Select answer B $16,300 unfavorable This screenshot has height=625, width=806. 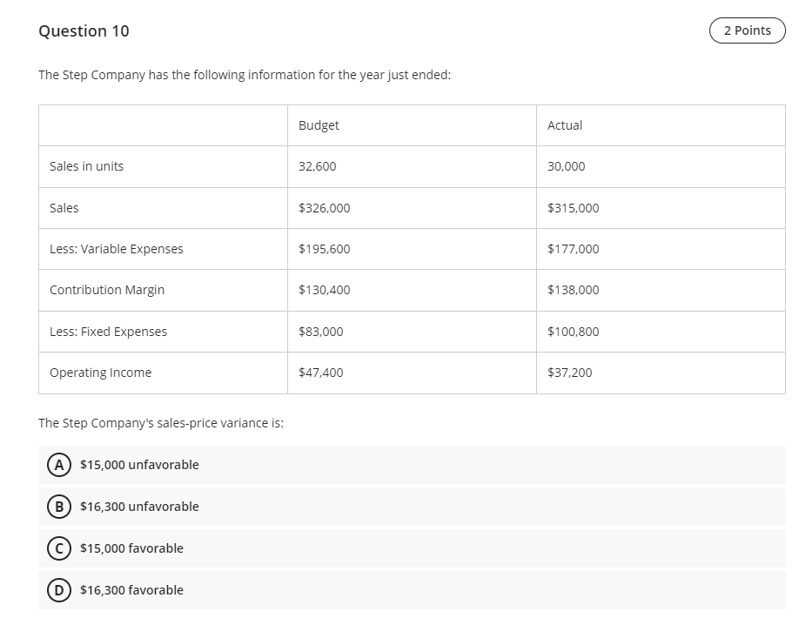[412, 507]
